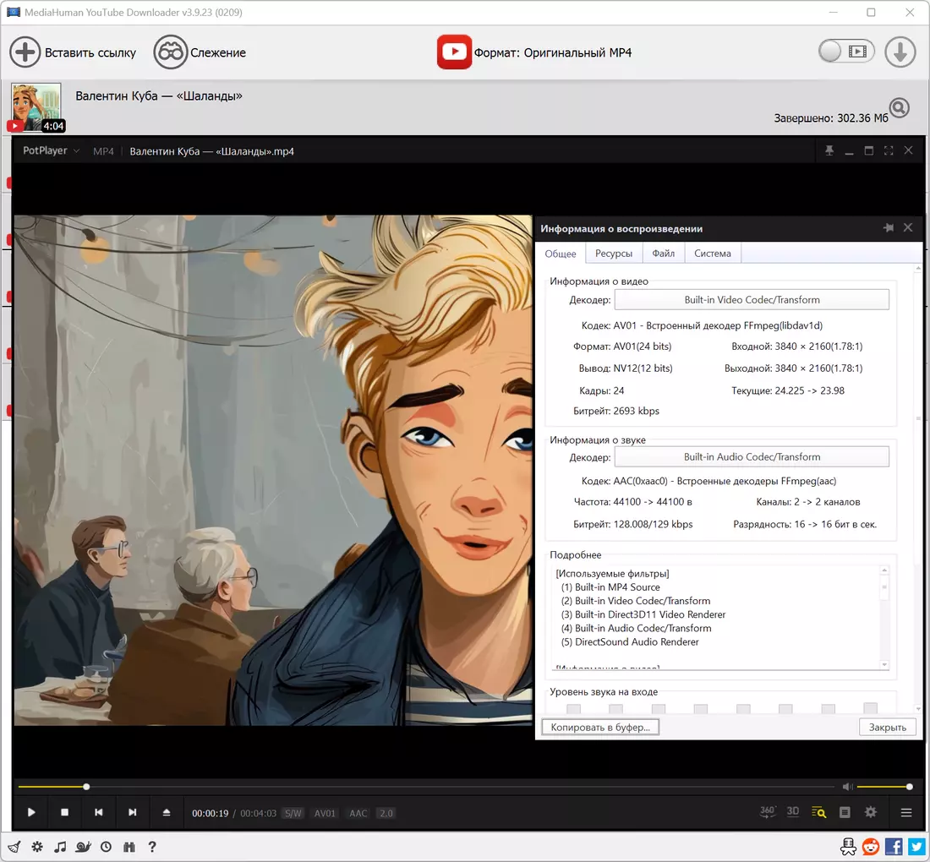Start all downloads with the arrow icon

[900, 52]
